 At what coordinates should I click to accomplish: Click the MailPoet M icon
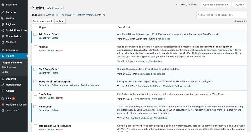pyautogui.click(x=3, y=42)
